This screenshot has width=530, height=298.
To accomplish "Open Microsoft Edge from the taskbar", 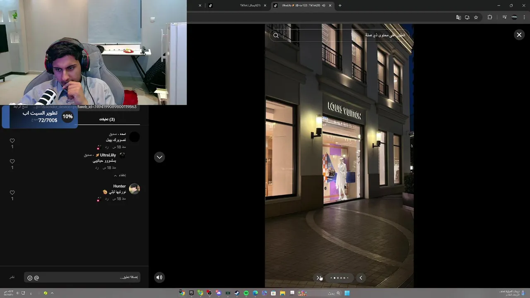I will pyautogui.click(x=255, y=293).
